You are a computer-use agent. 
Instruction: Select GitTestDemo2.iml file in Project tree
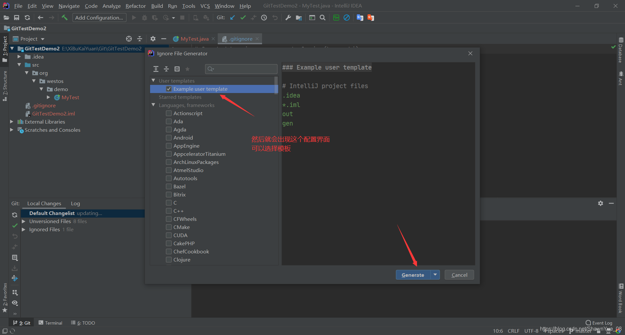pyautogui.click(x=53, y=114)
